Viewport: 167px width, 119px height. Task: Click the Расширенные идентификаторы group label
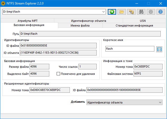coord(27,84)
